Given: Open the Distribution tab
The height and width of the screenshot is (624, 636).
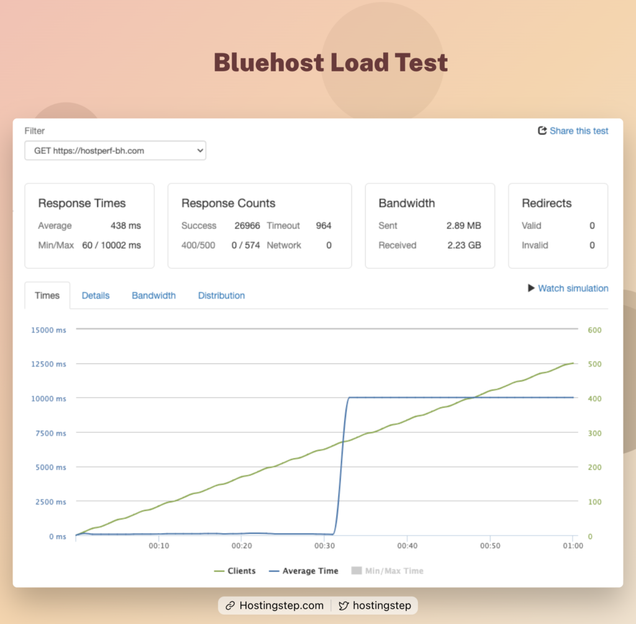Looking at the screenshot, I should pyautogui.click(x=222, y=296).
